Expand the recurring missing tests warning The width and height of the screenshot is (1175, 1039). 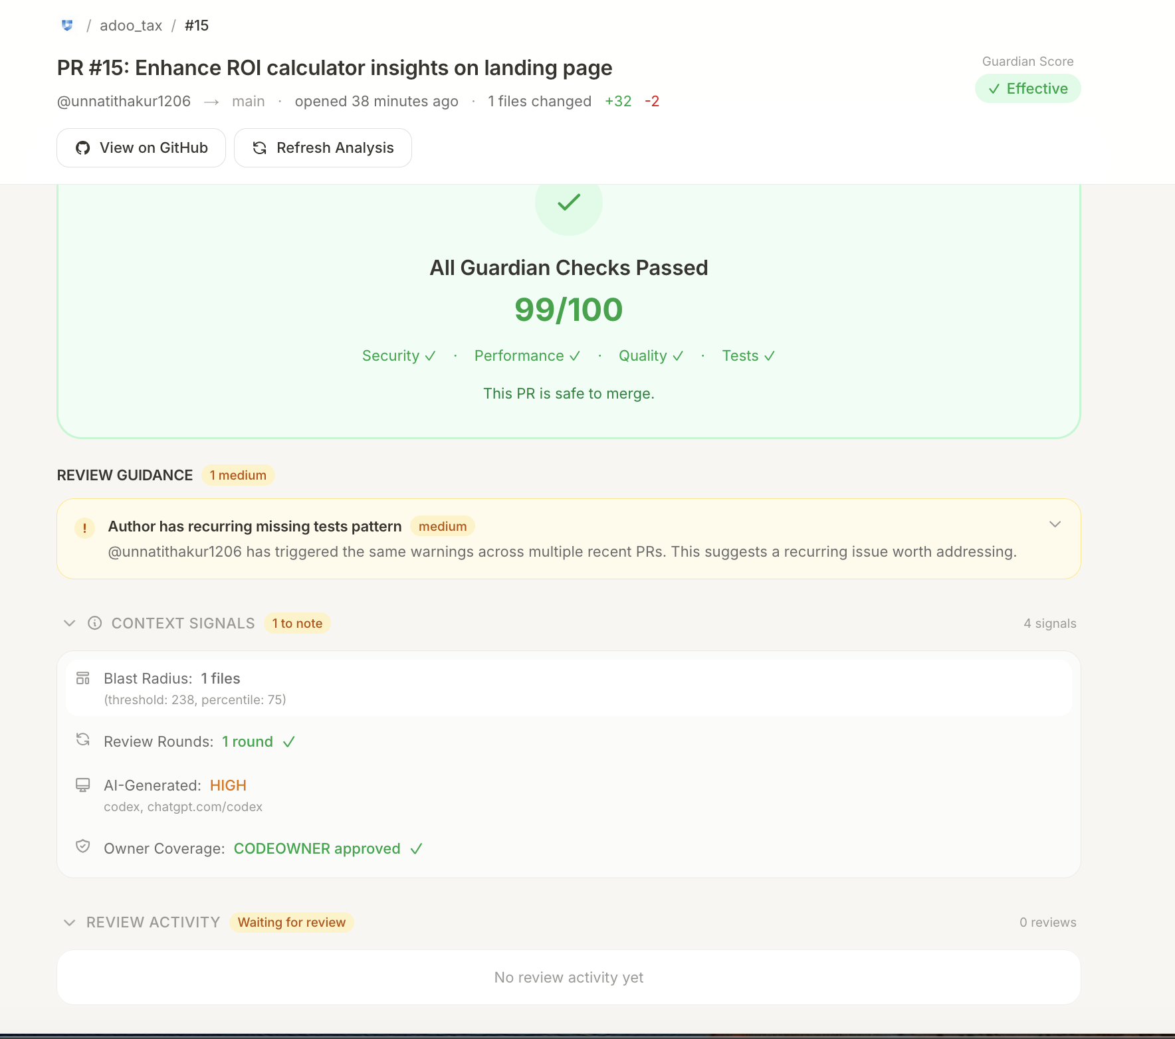coord(1055,524)
